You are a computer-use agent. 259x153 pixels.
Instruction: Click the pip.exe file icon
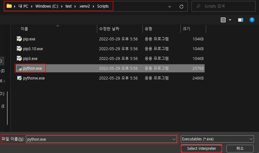click(19, 39)
